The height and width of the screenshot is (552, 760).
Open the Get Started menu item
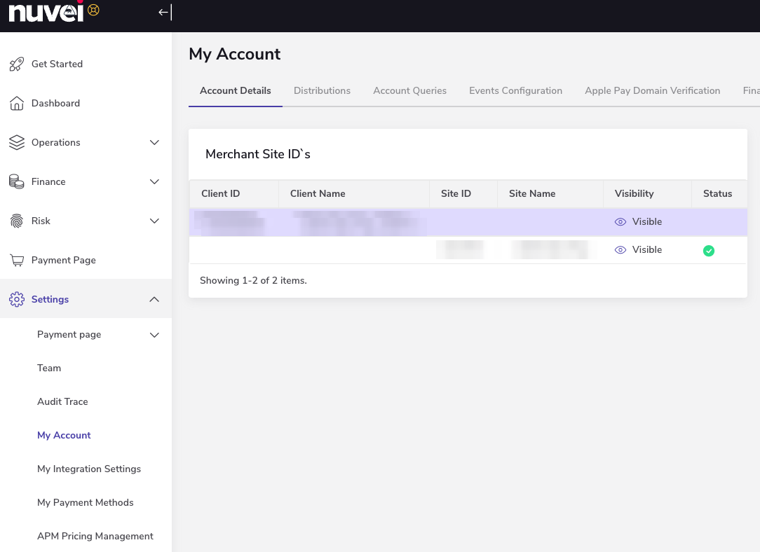coord(86,64)
